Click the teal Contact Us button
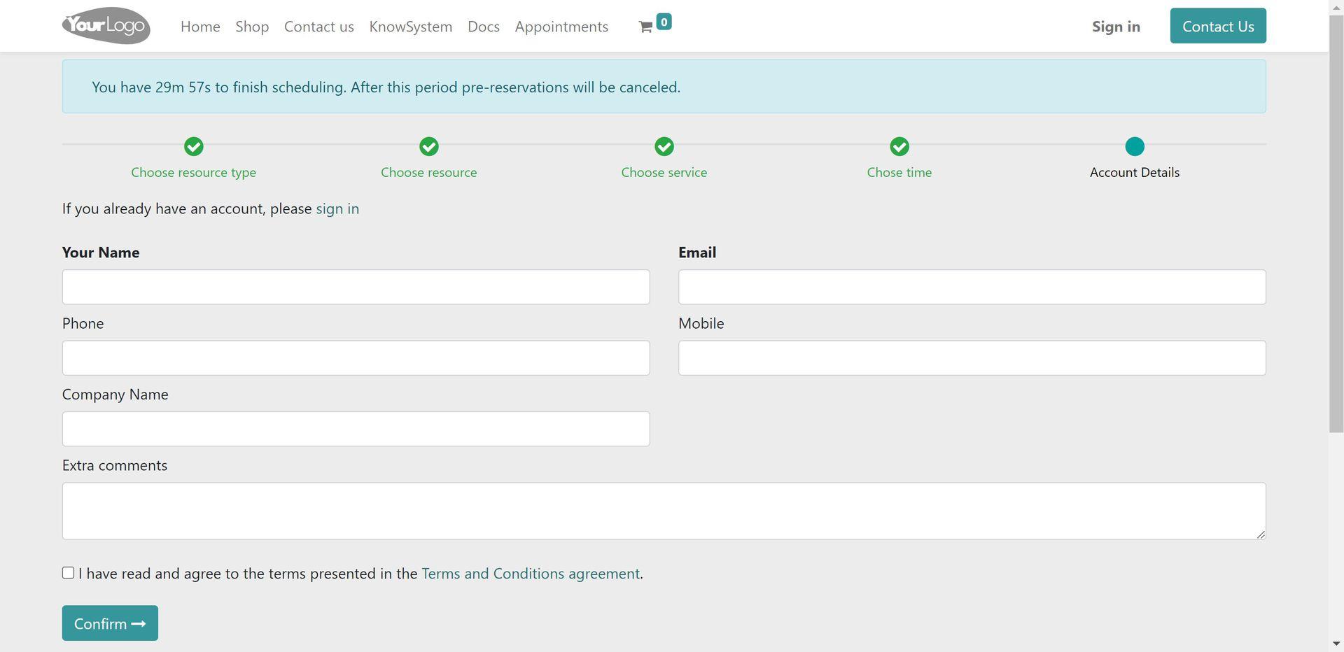The width and height of the screenshot is (1344, 652). pyautogui.click(x=1218, y=26)
